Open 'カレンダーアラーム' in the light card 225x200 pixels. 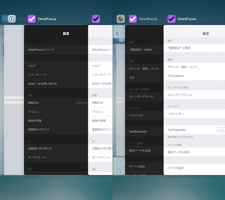(x=194, y=95)
